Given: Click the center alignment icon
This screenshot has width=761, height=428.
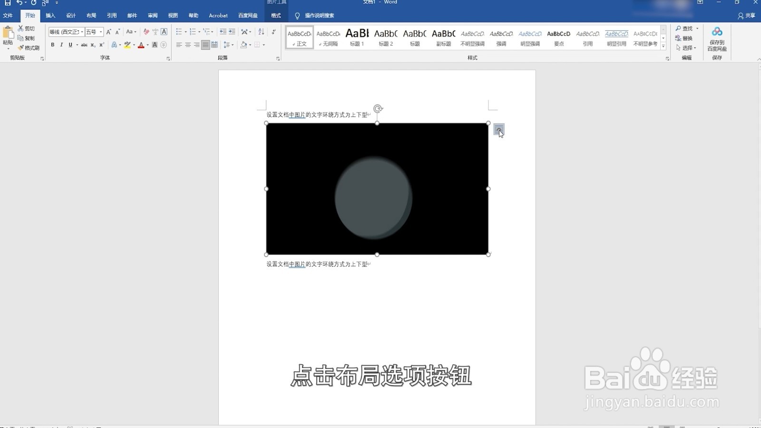Looking at the screenshot, I should point(187,45).
